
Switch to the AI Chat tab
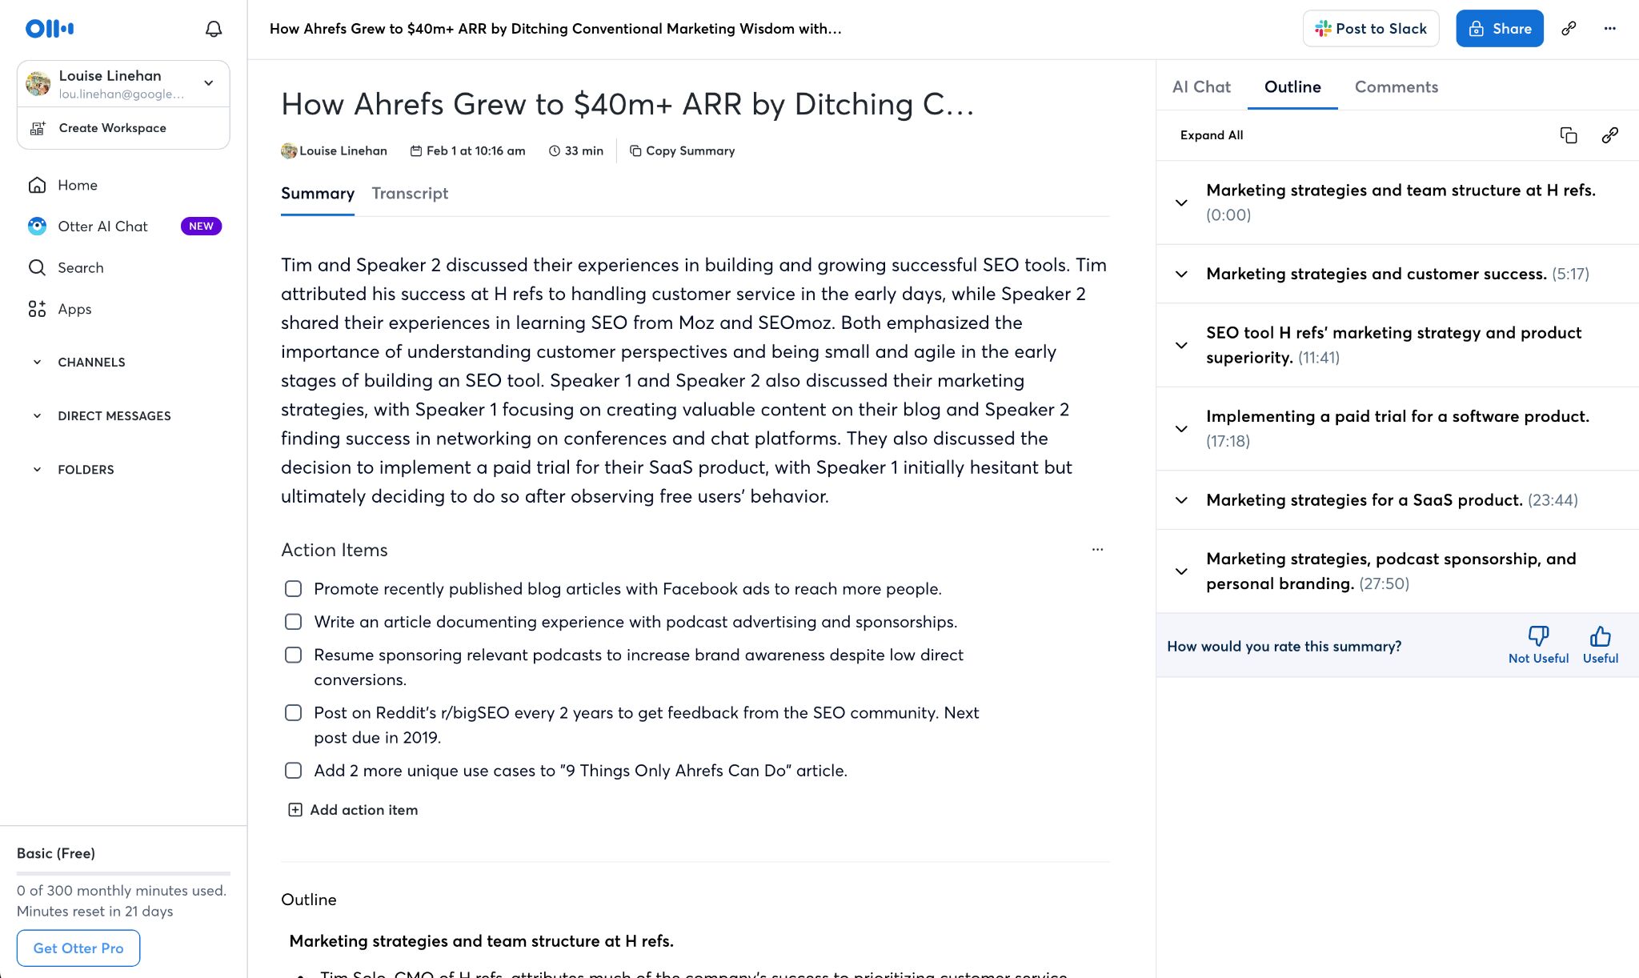(1201, 86)
